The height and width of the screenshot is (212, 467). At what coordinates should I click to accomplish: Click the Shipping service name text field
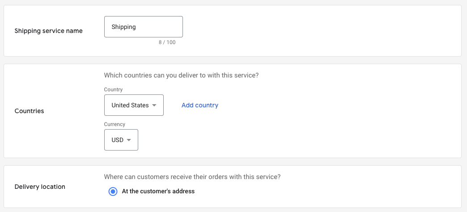click(x=143, y=27)
